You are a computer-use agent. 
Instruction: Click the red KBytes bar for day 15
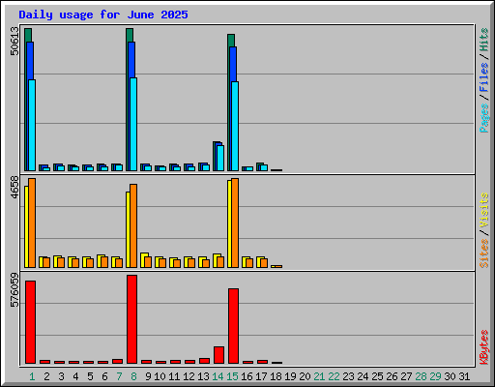pyautogui.click(x=233, y=326)
